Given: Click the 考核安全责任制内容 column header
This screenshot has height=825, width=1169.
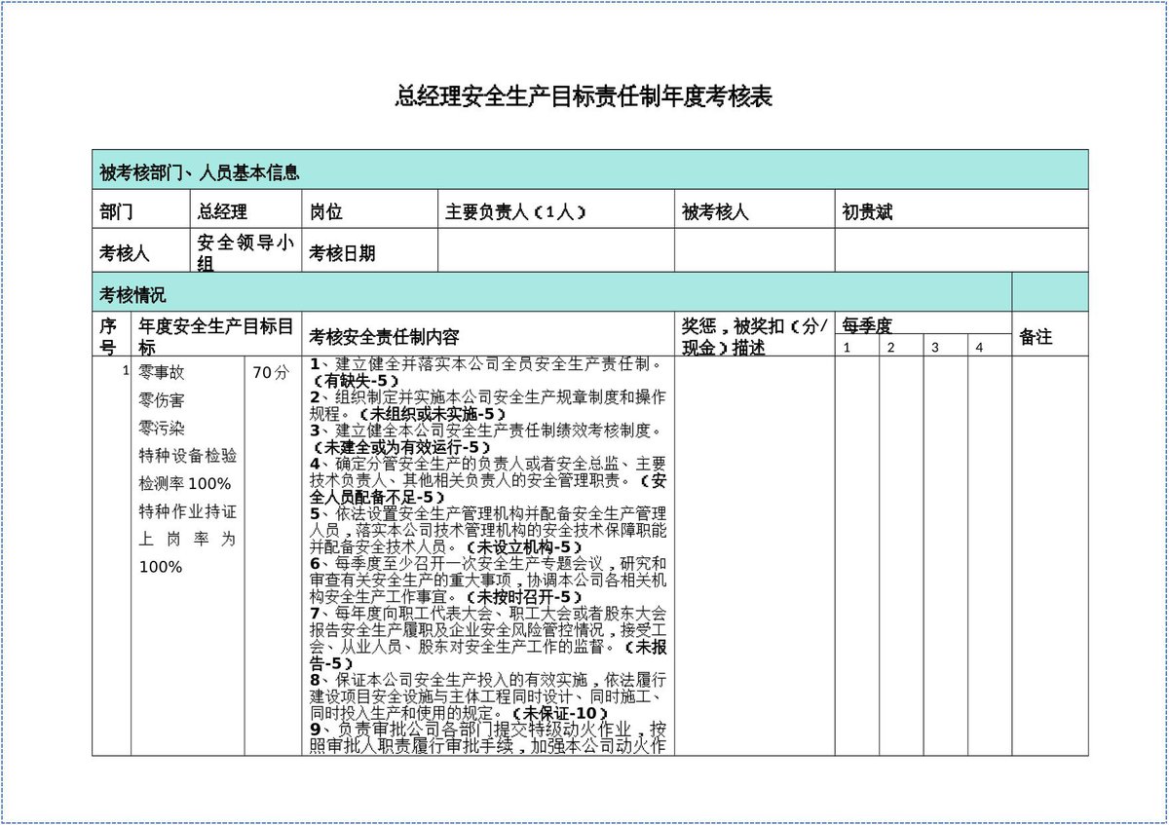Looking at the screenshot, I should pos(490,335).
